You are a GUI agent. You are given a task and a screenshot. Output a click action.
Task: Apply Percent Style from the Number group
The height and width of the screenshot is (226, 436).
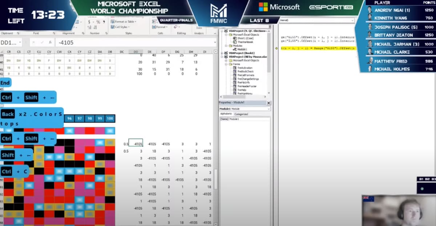pos(98,22)
